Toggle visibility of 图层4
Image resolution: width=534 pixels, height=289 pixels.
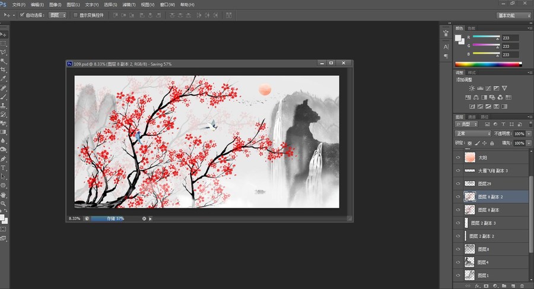tap(458, 262)
